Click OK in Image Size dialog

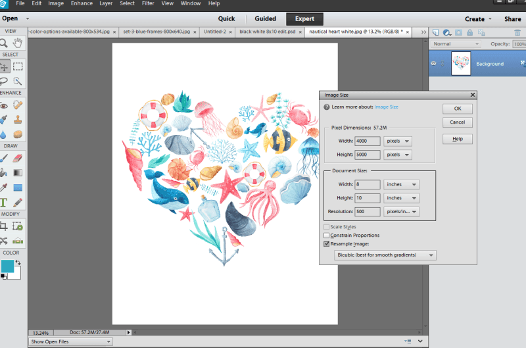click(x=458, y=109)
